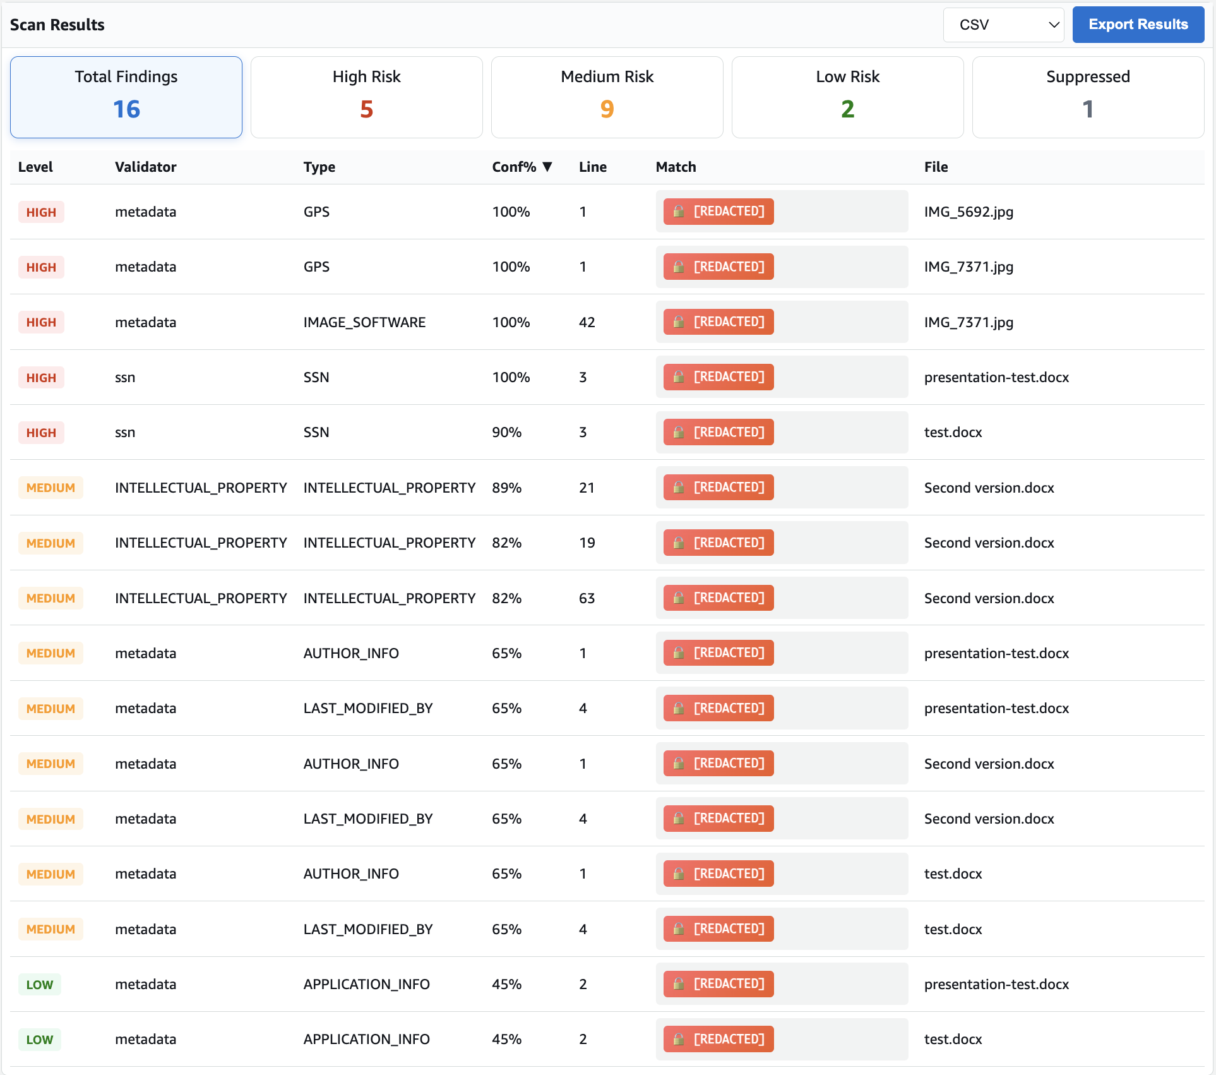
Task: Click lock icon in presentation-test.docx SSN row
Action: (679, 377)
